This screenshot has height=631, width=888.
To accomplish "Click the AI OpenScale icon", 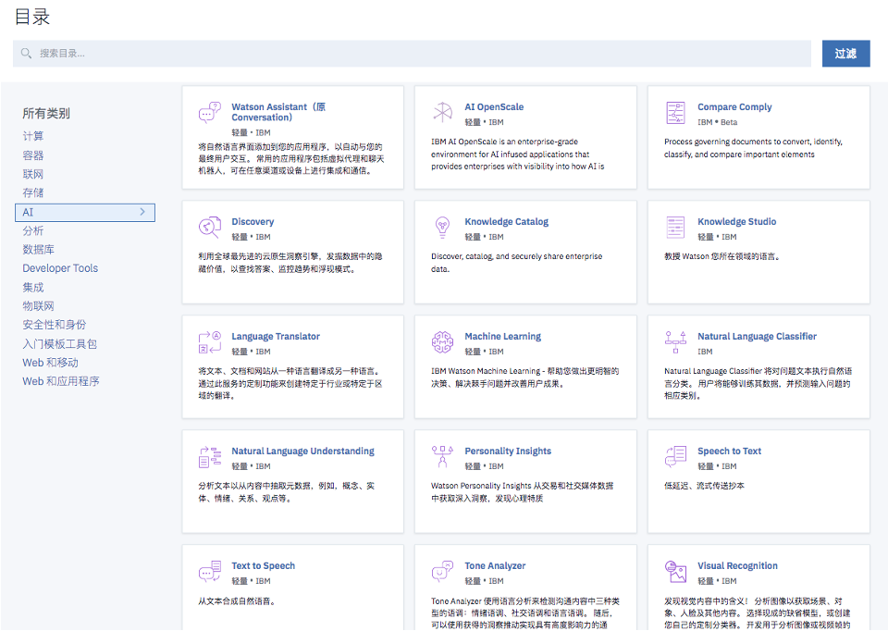I will point(442,112).
